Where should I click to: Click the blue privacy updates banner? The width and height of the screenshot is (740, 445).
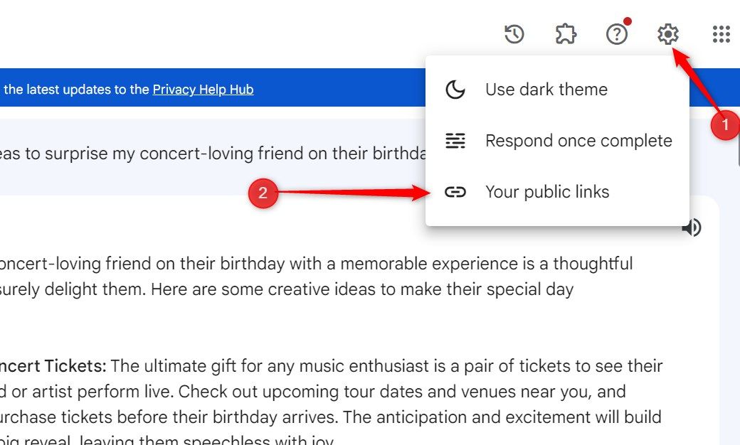pos(212,87)
